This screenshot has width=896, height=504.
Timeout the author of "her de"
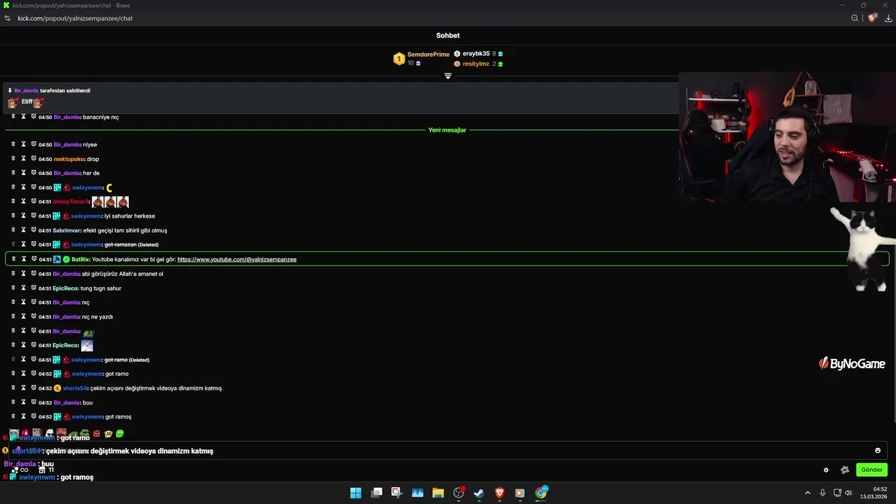pos(23,173)
